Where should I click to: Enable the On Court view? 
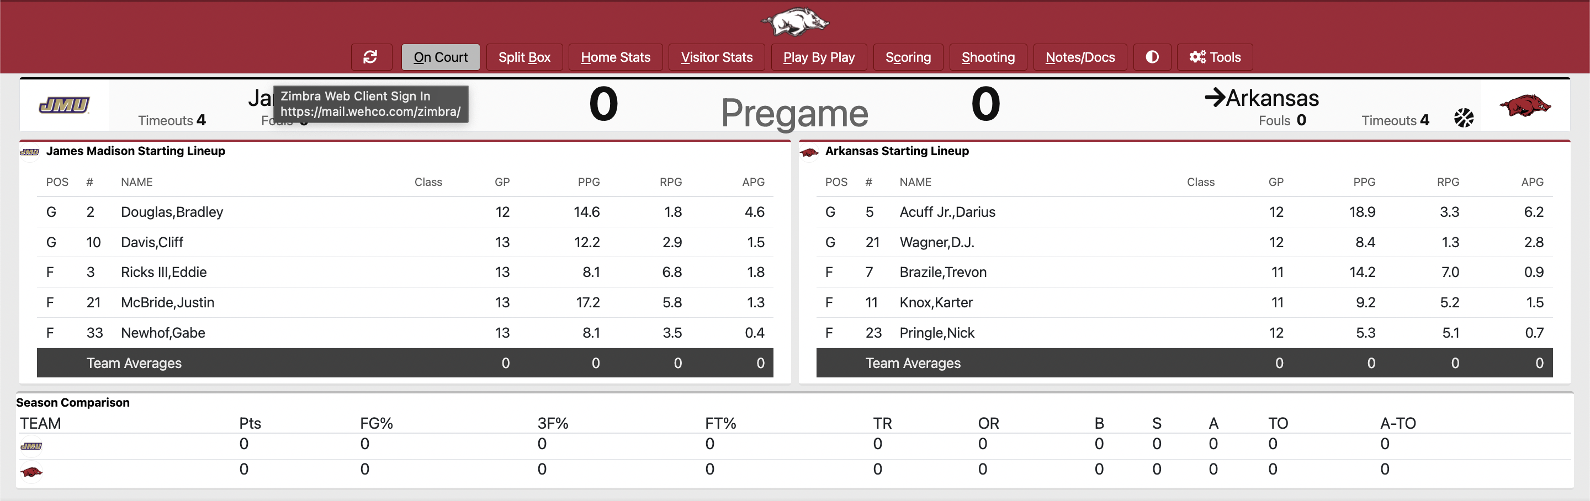click(440, 57)
